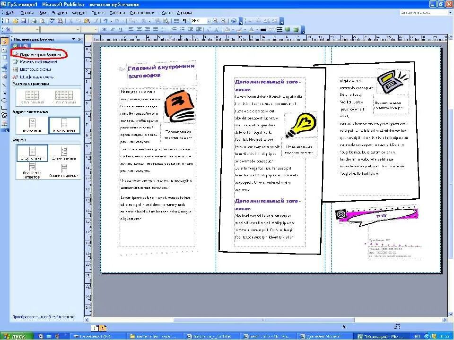454x340 pixels.
Task: Click the Windows 'пуск' Start button
Action: (x=17, y=336)
